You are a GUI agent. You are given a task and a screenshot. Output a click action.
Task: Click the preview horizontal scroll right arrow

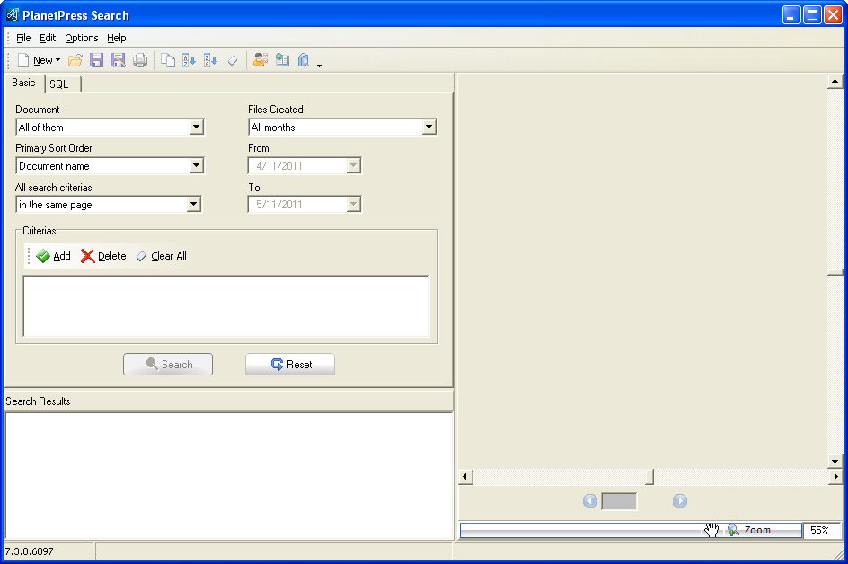[x=835, y=476]
